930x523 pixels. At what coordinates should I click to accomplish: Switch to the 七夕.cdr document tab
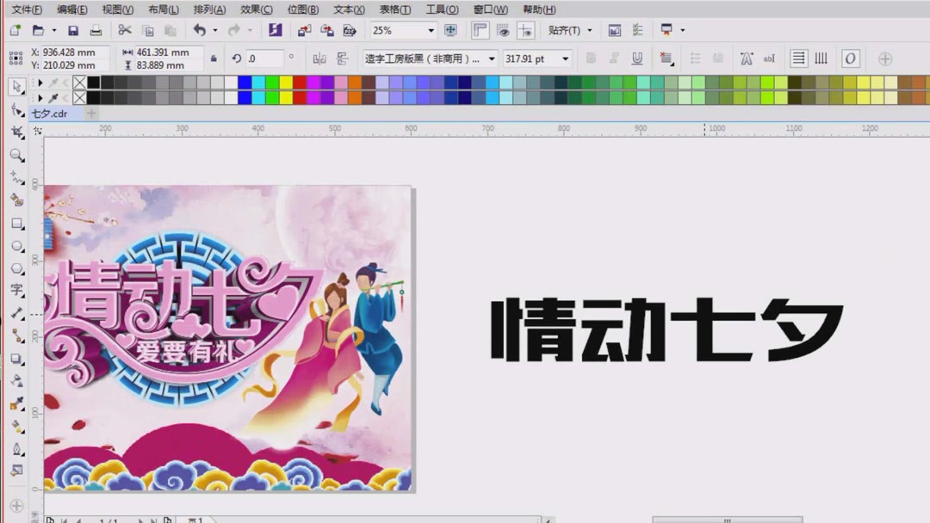49,113
